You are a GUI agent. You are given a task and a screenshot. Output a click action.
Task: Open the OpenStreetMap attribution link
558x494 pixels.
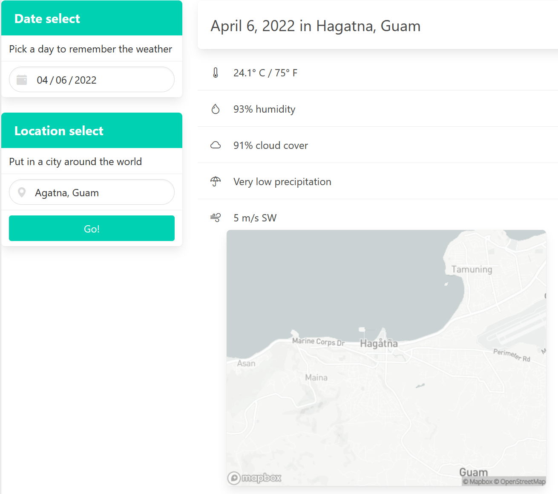coord(522,482)
